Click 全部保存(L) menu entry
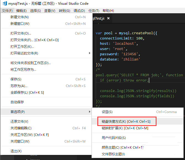Viewport: 185px width, 160px height. 46,93
